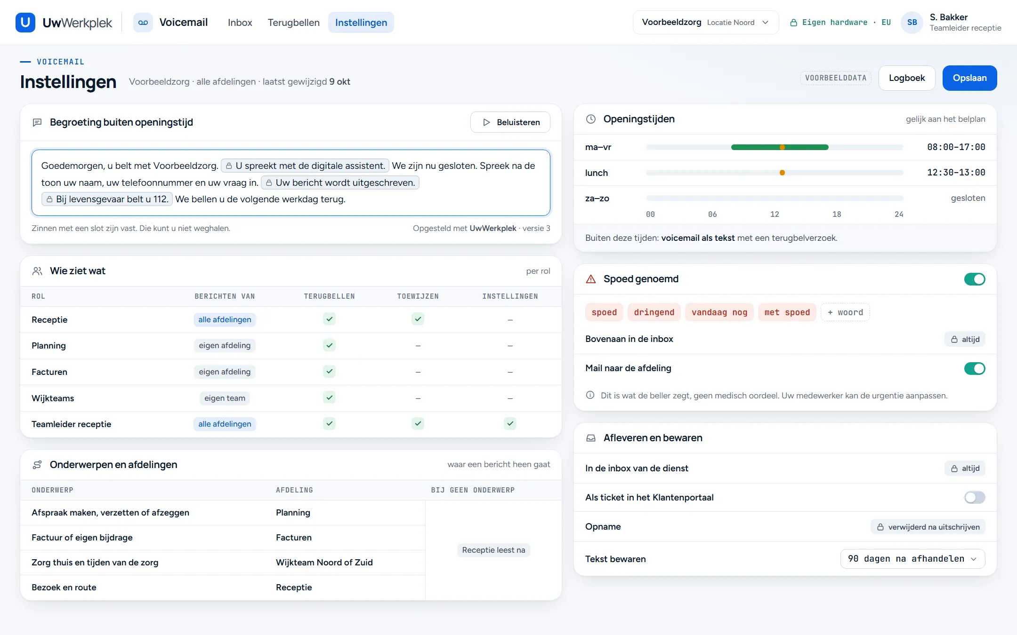Screen dimensions: 1017x635
Task: Click the dringend keyword chip
Action: [x=654, y=312]
